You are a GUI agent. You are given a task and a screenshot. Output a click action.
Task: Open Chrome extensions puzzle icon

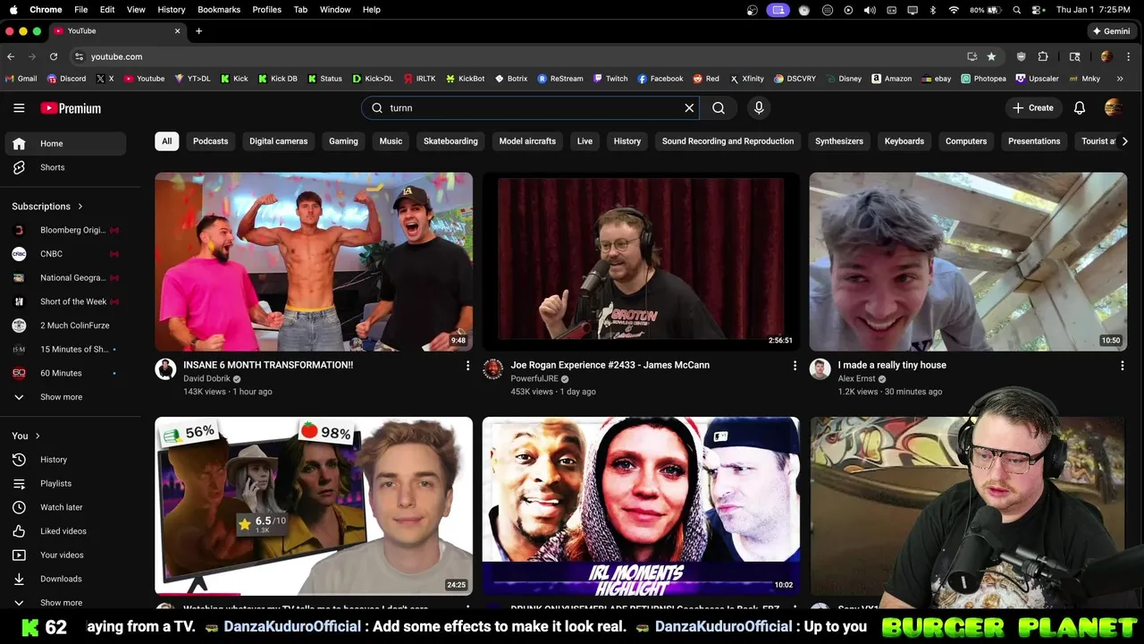coord(1043,56)
